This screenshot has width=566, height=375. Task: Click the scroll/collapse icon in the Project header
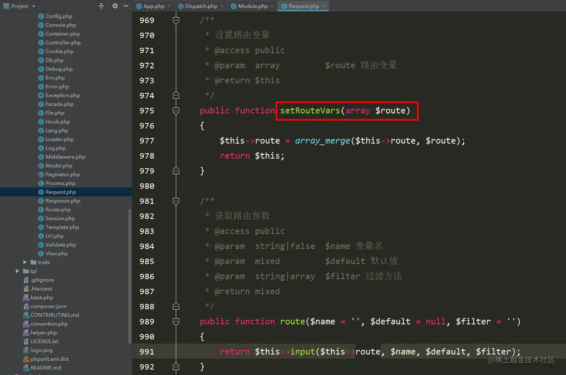point(101,6)
